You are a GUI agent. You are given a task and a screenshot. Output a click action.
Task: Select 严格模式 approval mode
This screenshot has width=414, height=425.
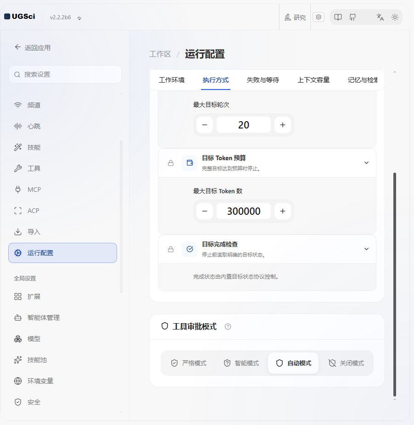(189, 363)
